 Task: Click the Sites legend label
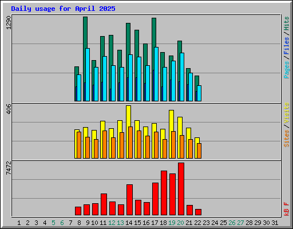tap(287, 139)
